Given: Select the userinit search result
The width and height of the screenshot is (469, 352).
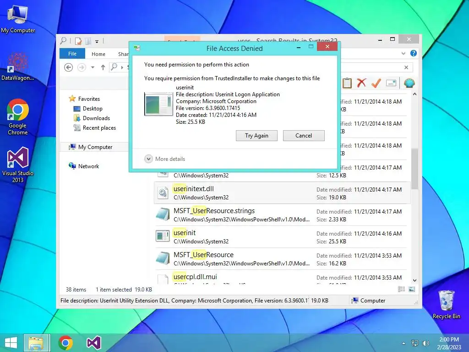Looking at the screenshot, I should 282,237.
